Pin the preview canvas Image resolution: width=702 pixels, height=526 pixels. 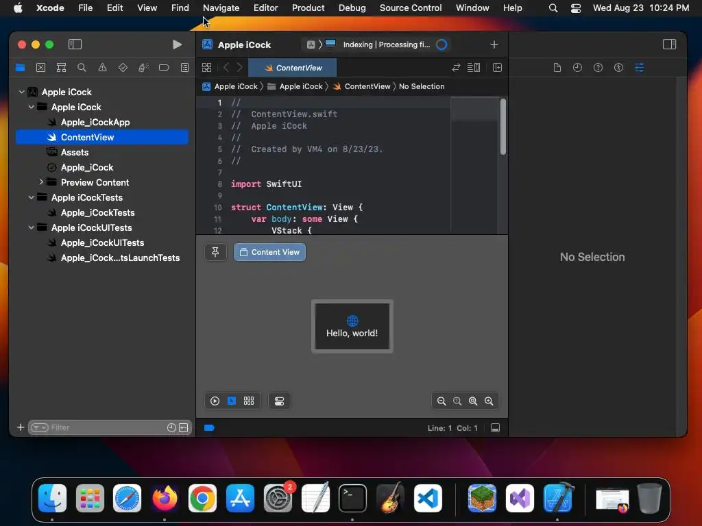tap(215, 252)
